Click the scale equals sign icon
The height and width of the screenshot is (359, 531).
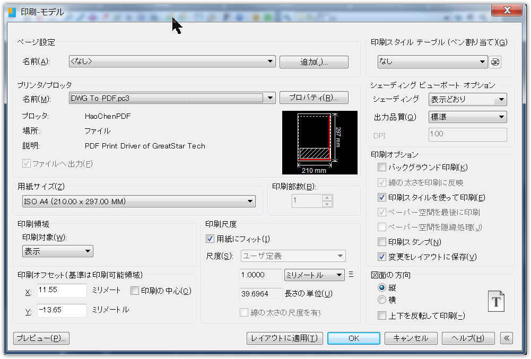[x=351, y=274]
